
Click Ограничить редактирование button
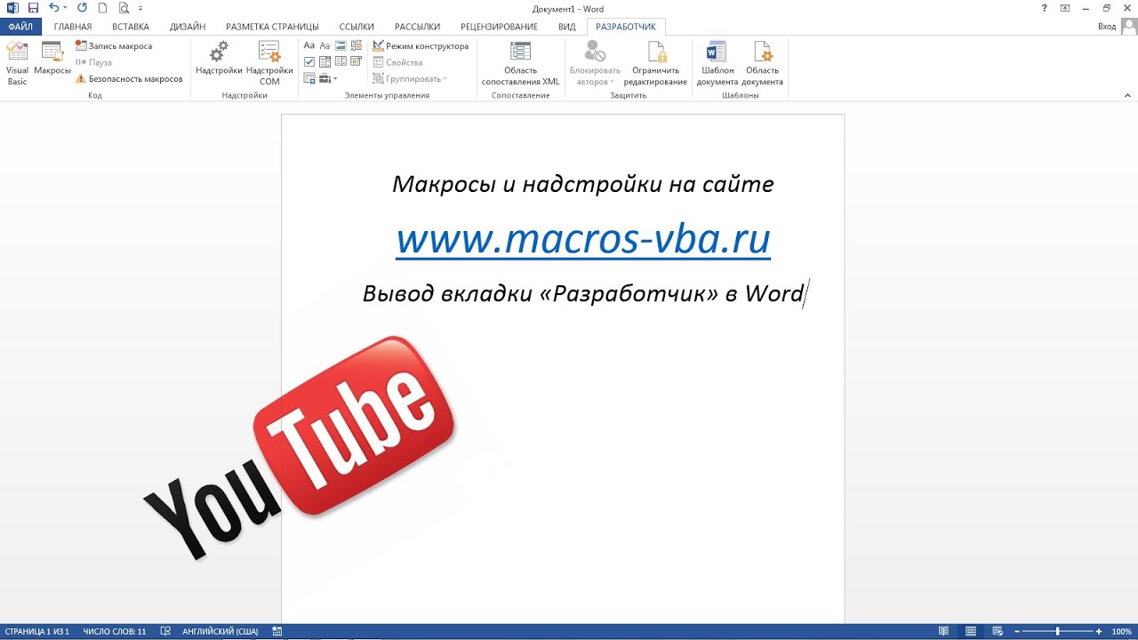[655, 64]
